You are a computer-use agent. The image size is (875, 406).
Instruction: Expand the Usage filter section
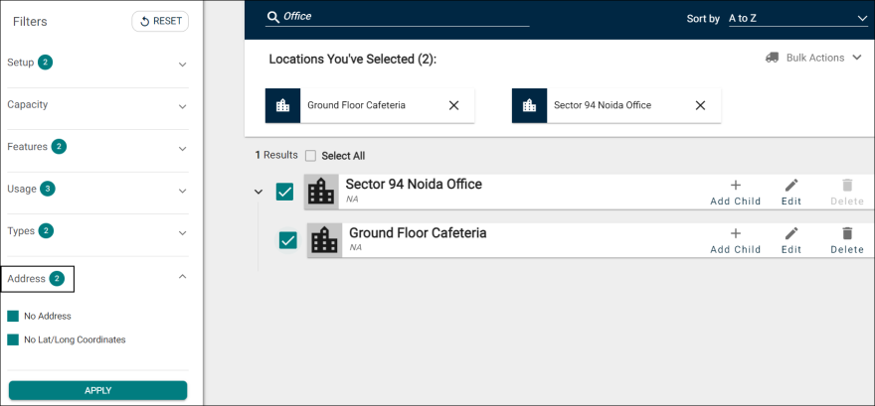click(x=182, y=191)
